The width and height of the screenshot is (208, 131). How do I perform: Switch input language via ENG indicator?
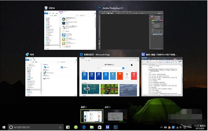point(190,127)
